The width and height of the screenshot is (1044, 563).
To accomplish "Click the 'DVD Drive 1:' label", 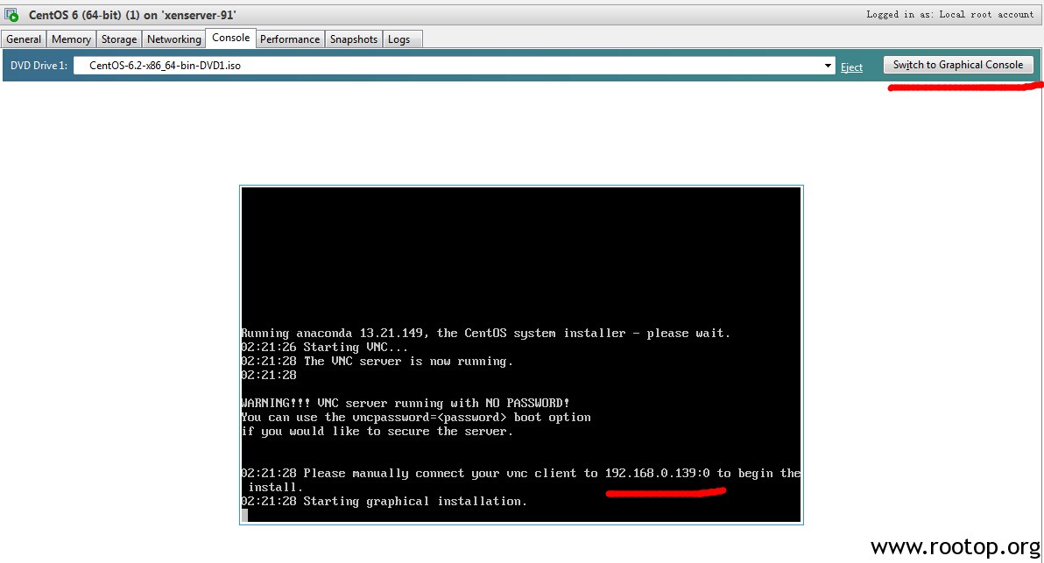I will pos(39,65).
